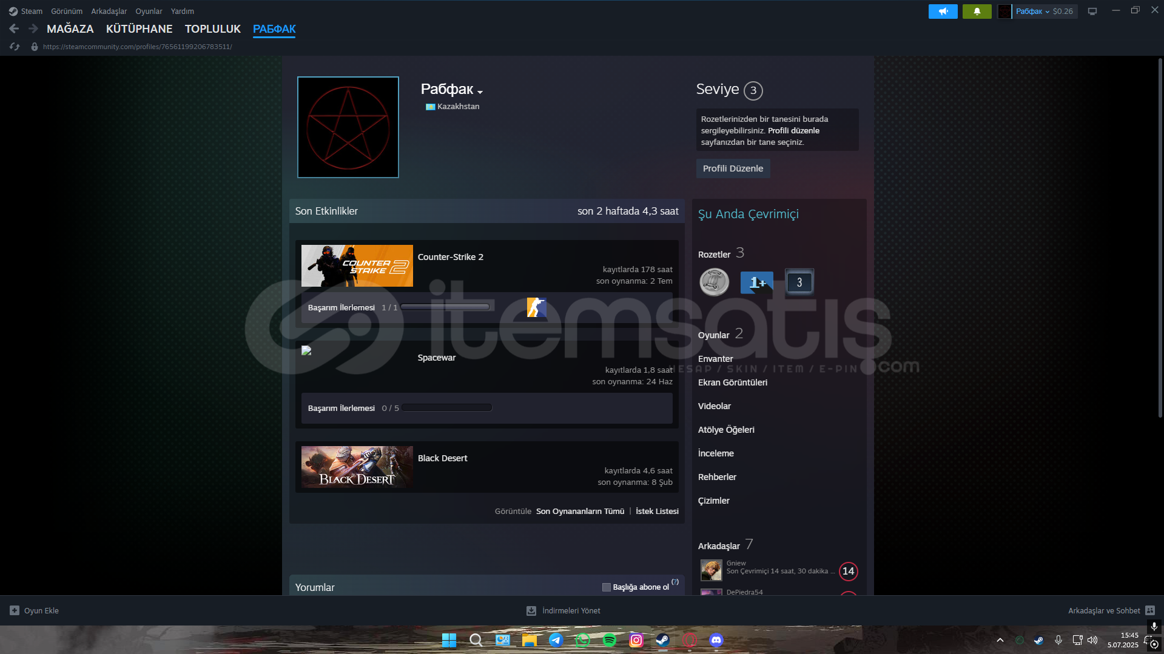
Task: Open the pentagram profile avatar
Action: click(348, 127)
